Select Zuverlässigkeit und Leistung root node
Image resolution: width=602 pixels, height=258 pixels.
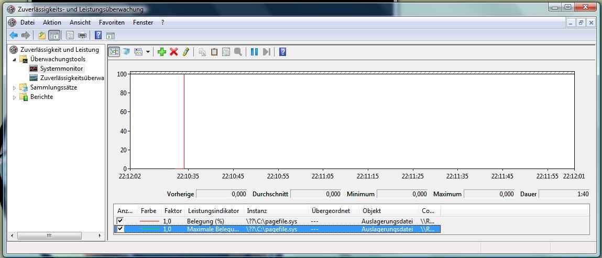click(x=60, y=49)
